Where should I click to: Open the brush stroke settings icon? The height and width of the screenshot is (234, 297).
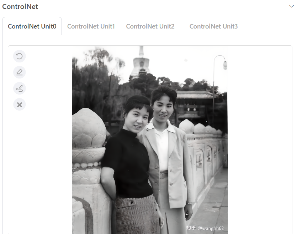pyautogui.click(x=19, y=88)
